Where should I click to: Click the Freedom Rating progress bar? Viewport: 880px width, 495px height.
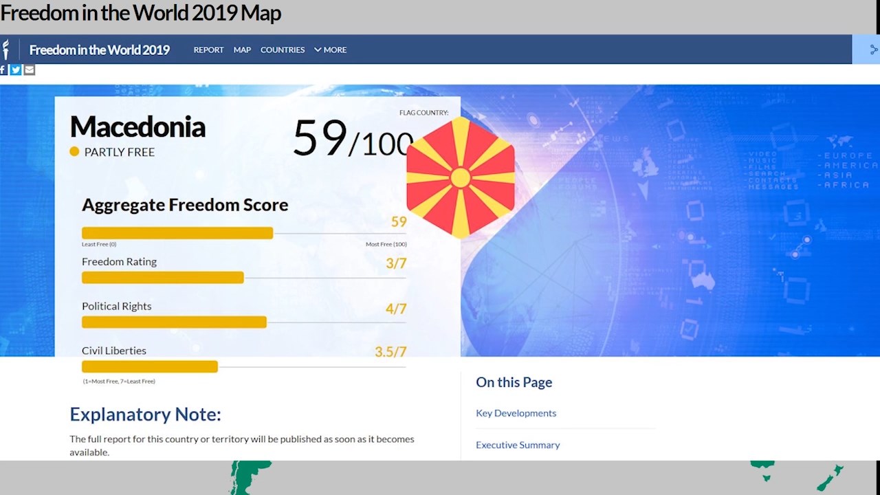(x=163, y=277)
